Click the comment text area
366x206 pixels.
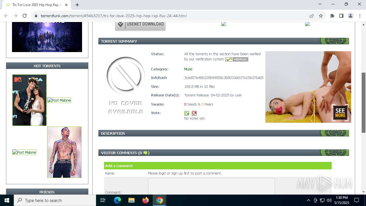[x=211, y=186]
